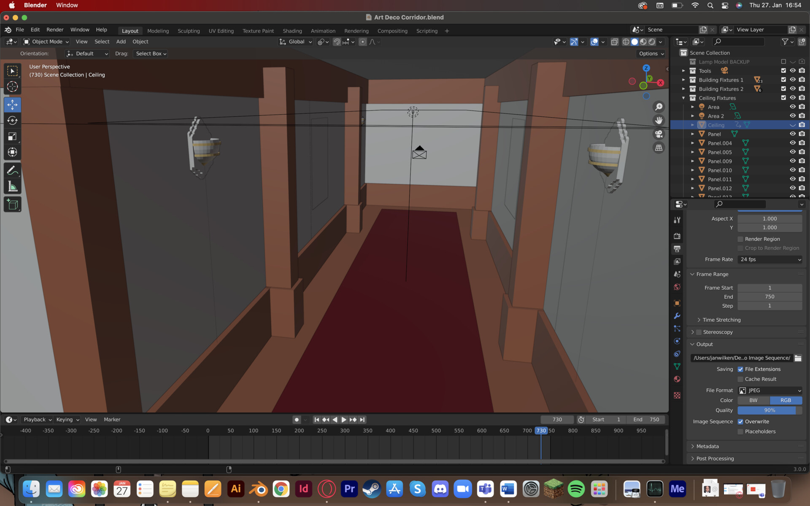Switch to the Shading workspace tab
Screen dimensions: 810x506
click(x=292, y=30)
